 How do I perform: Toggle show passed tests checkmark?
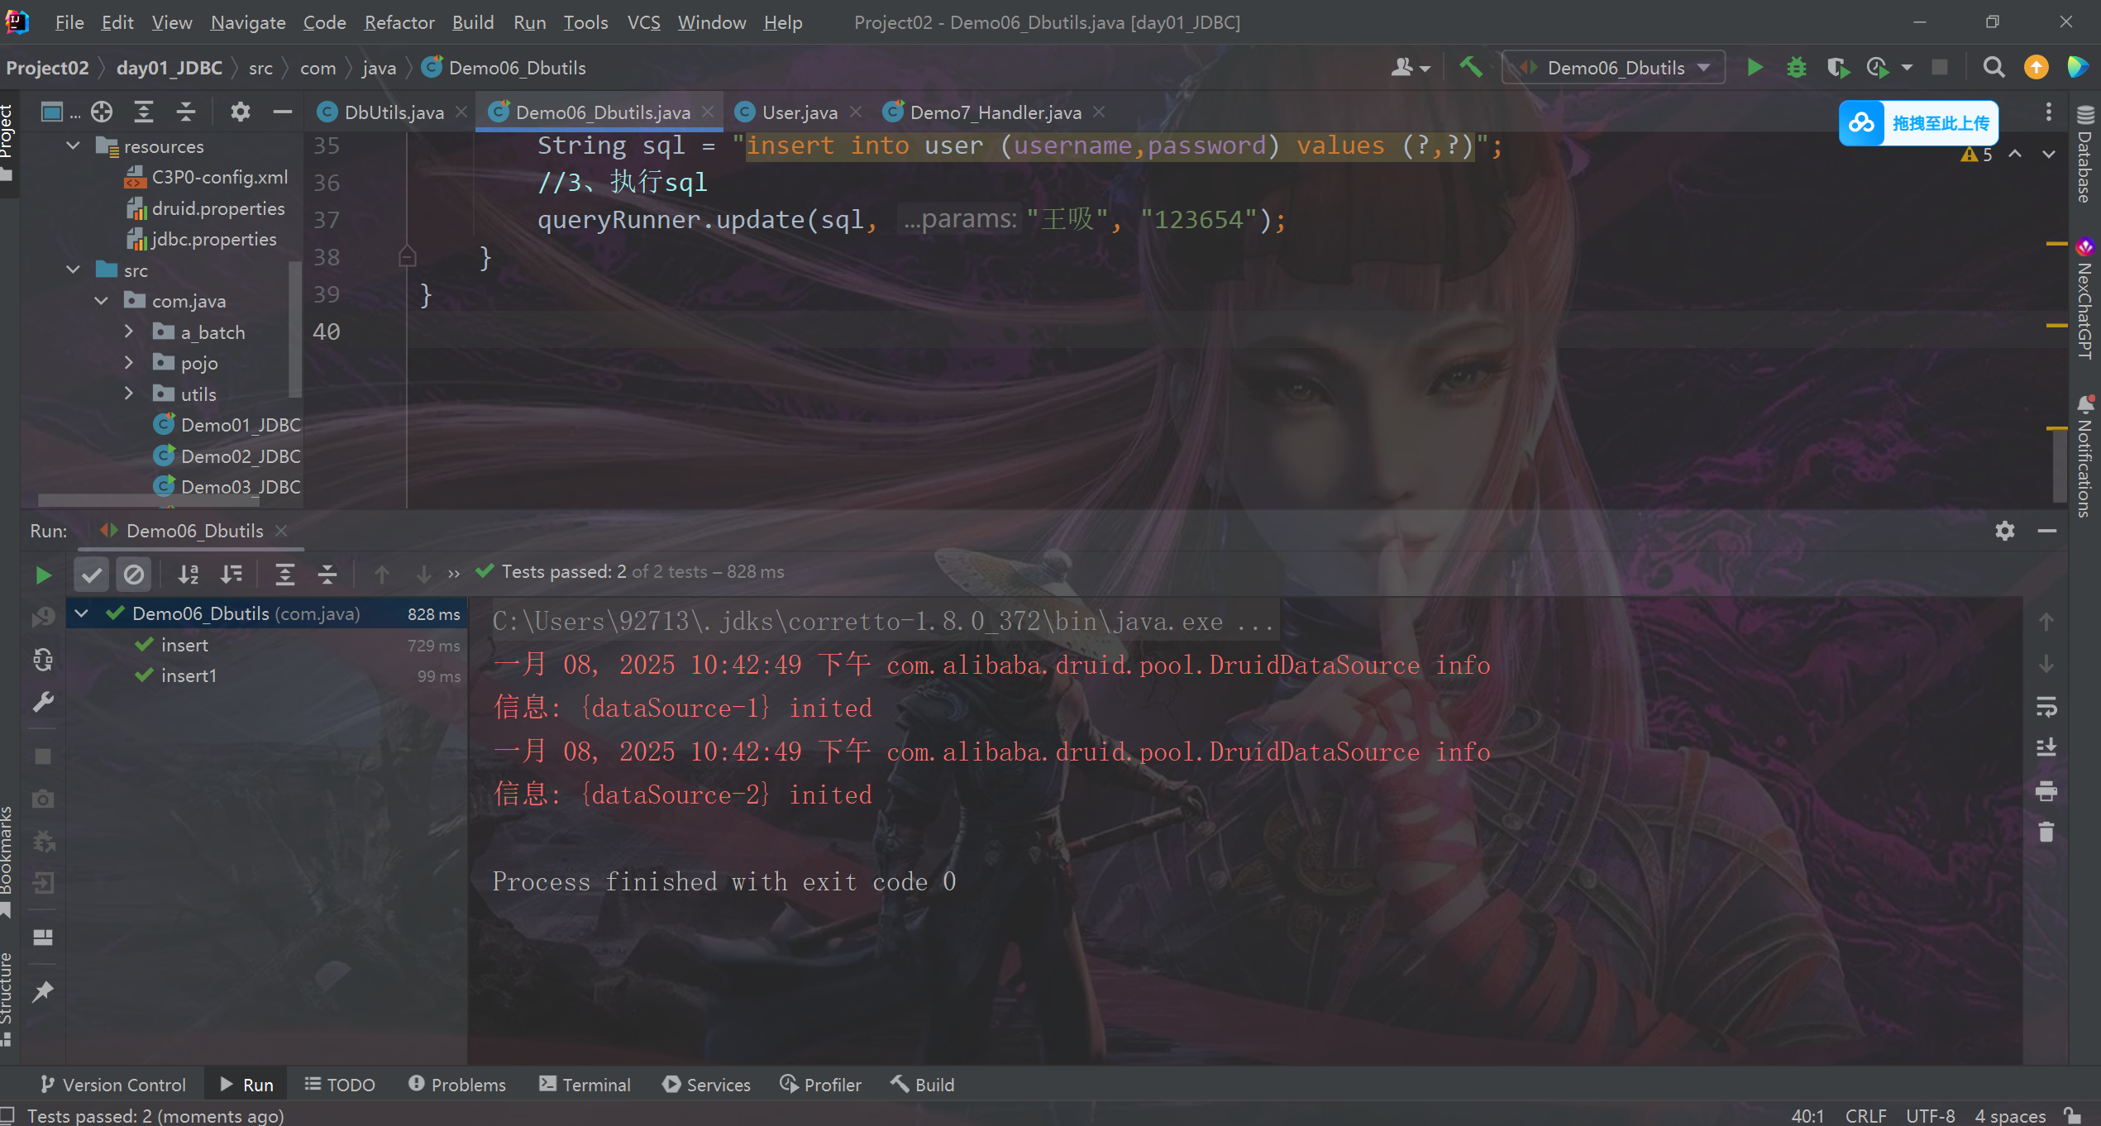pos(91,574)
